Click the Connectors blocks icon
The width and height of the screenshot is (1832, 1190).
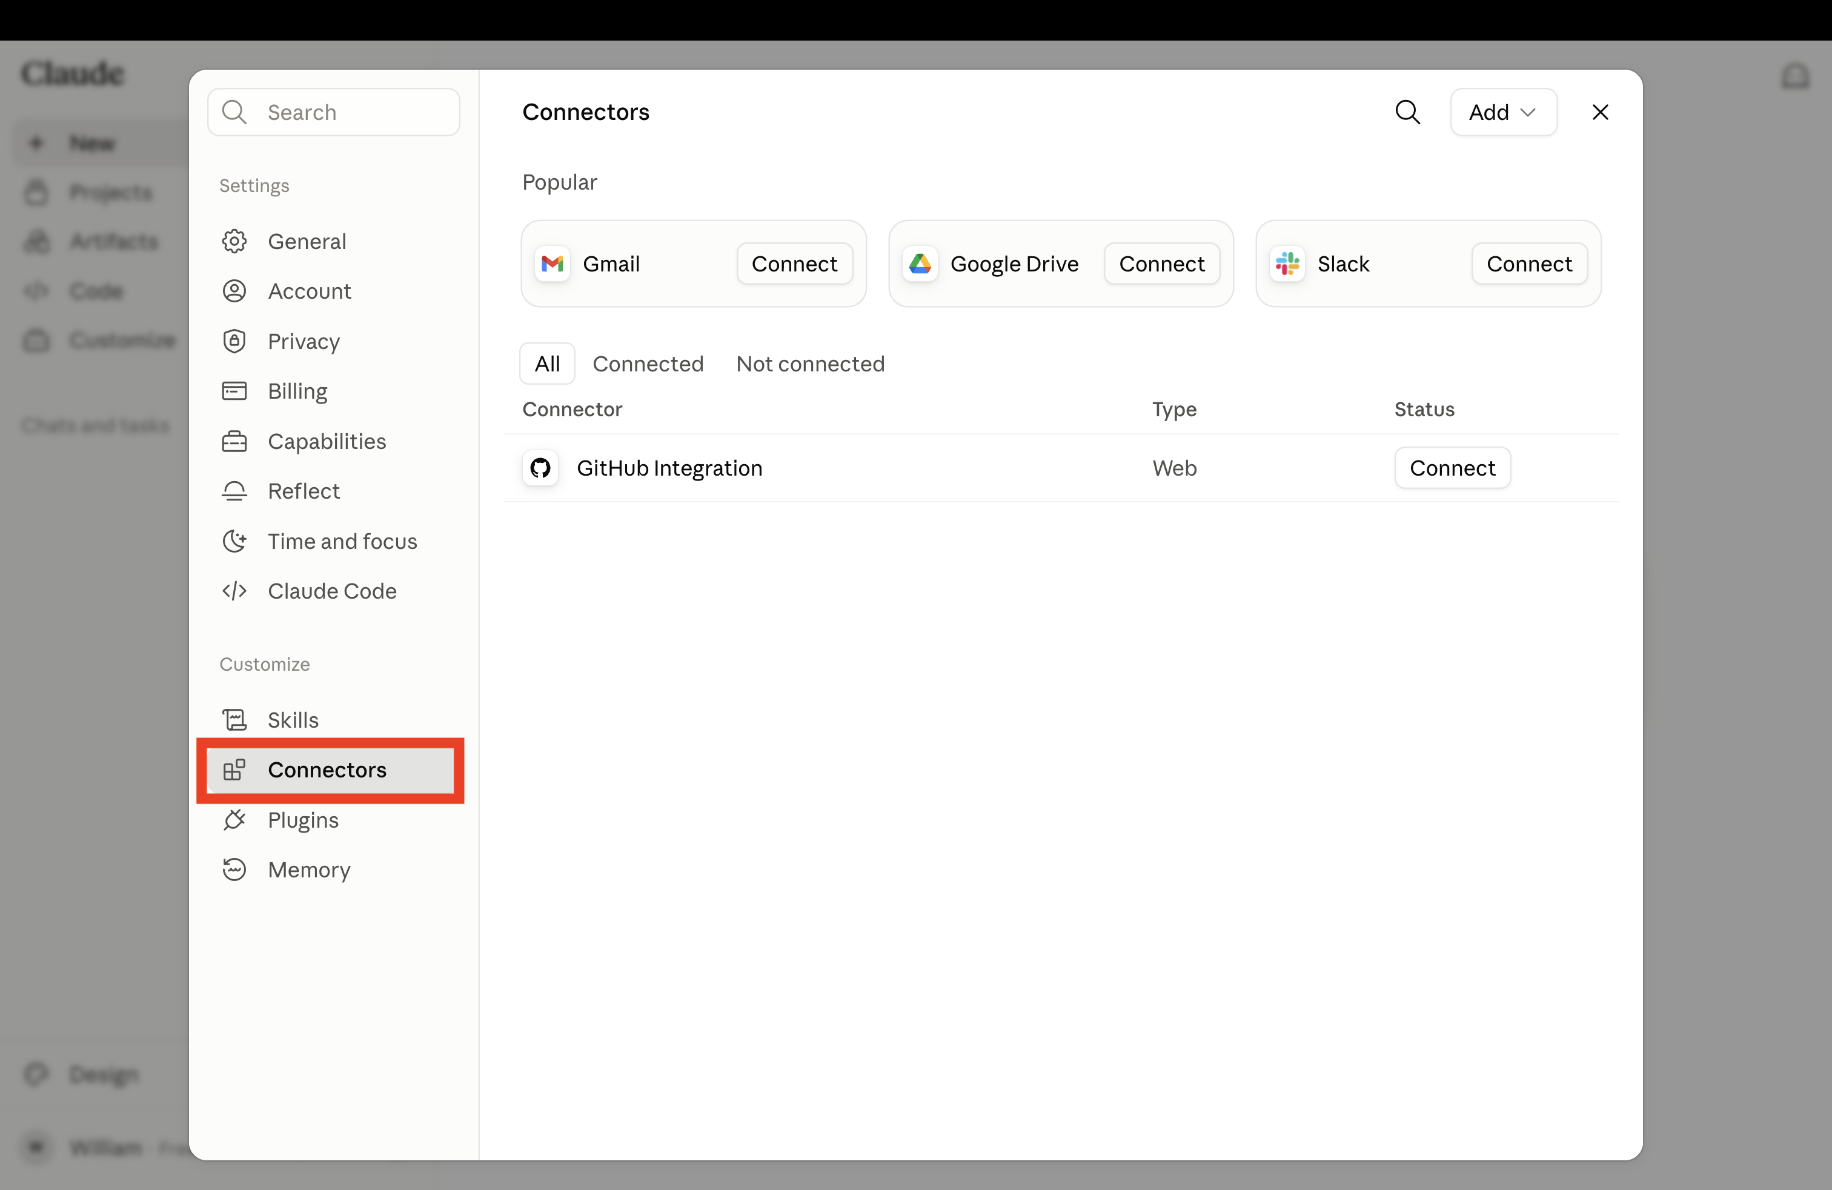(234, 770)
